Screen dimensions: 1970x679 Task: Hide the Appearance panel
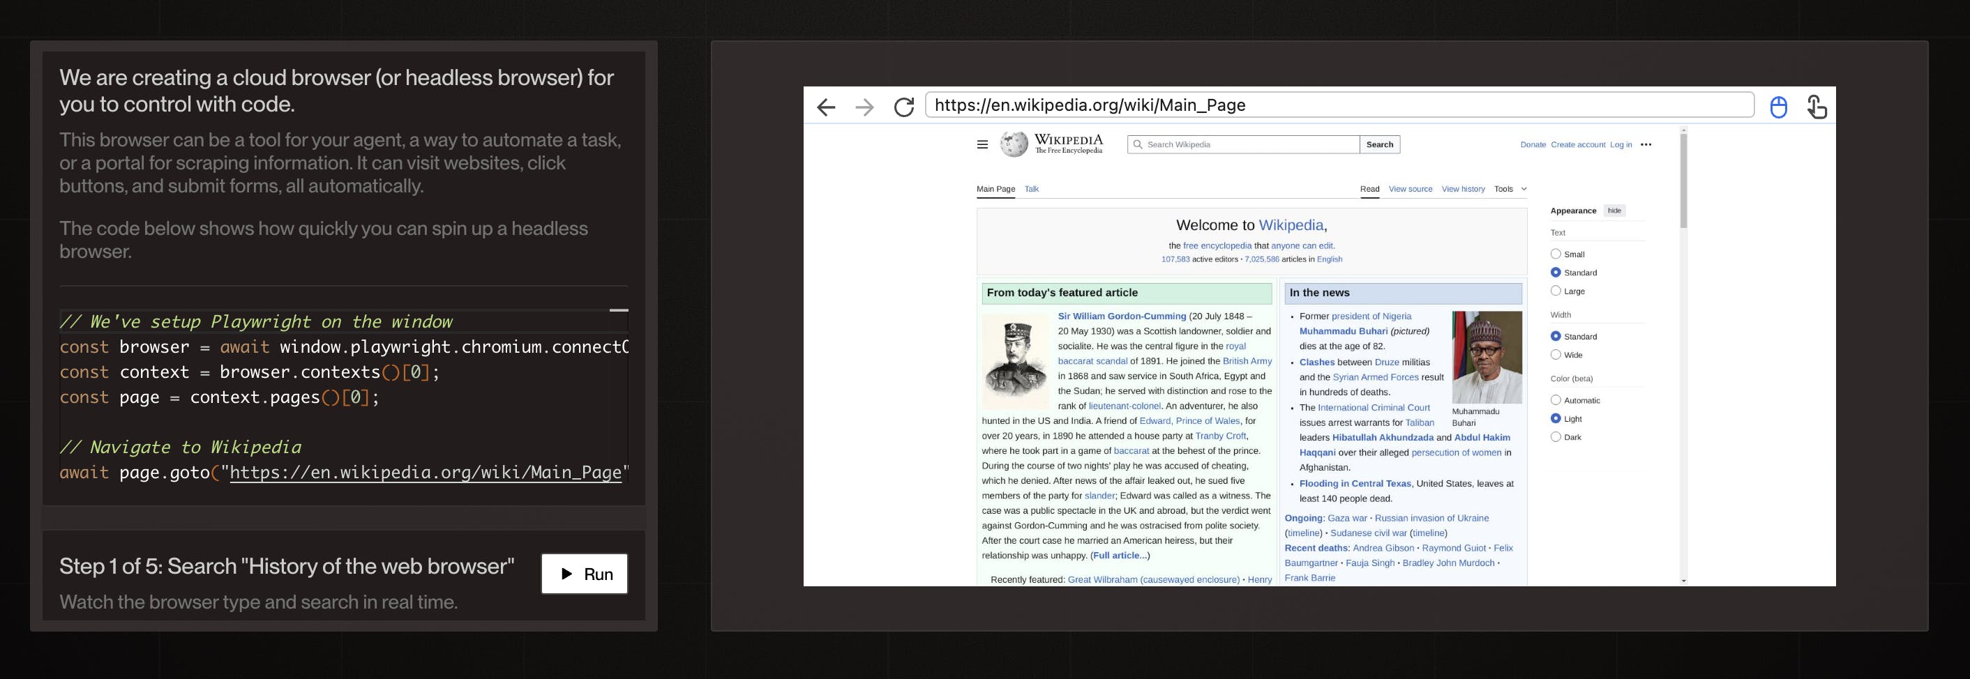point(1614,211)
